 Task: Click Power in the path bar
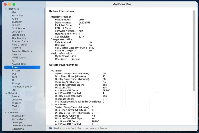103,128
